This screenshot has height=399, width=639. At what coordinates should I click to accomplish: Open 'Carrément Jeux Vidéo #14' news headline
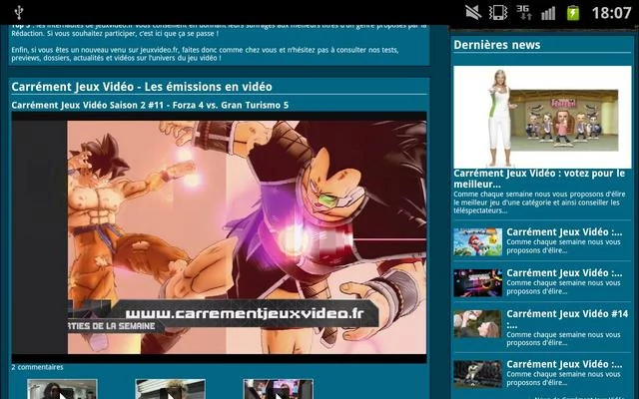(x=567, y=319)
